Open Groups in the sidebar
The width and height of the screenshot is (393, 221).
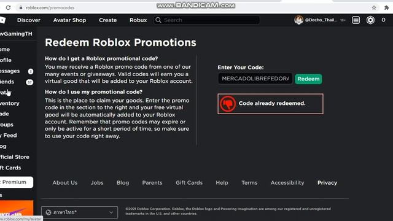point(7,125)
